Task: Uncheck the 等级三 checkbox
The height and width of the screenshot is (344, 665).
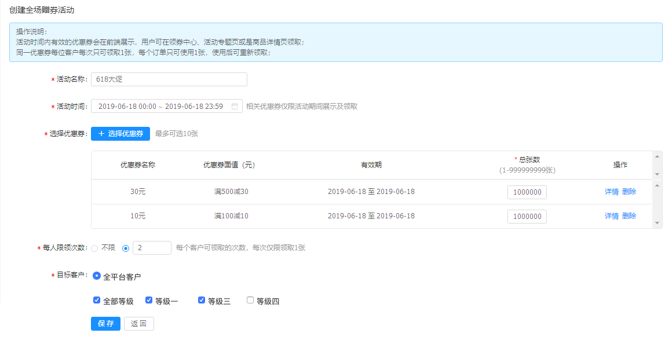Action: (x=202, y=301)
